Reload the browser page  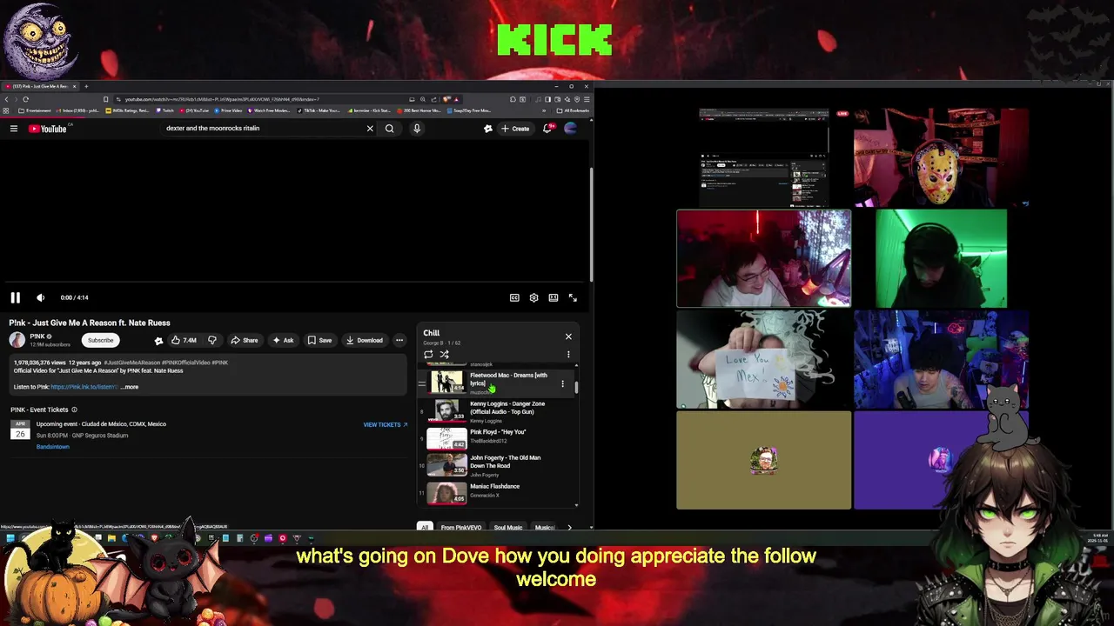25,99
